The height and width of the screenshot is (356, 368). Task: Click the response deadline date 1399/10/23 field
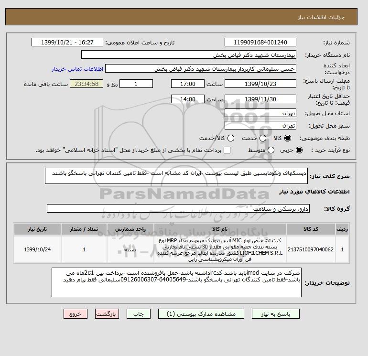(260, 84)
